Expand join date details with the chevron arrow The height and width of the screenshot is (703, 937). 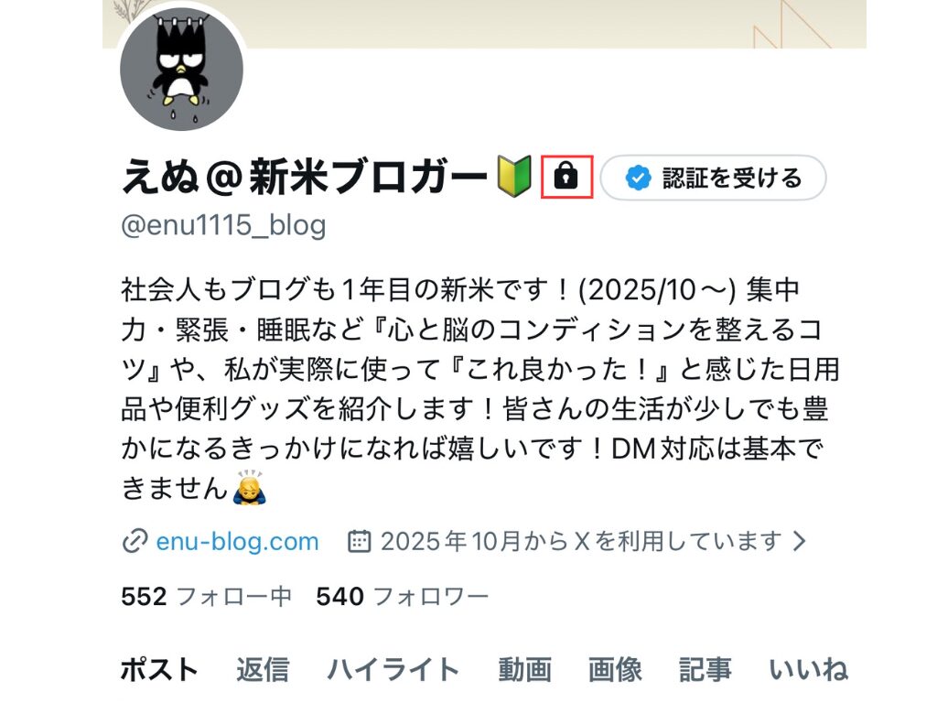click(799, 541)
